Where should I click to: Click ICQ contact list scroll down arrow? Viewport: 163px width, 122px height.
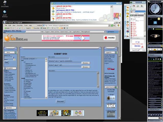click(145, 36)
